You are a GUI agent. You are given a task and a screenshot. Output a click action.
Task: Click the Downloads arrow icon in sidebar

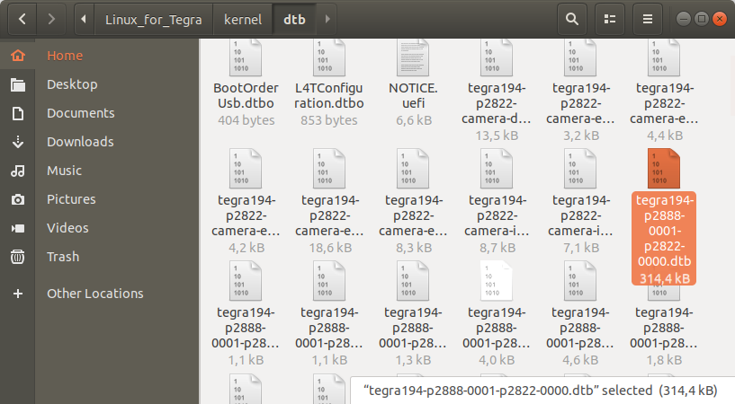click(x=18, y=142)
